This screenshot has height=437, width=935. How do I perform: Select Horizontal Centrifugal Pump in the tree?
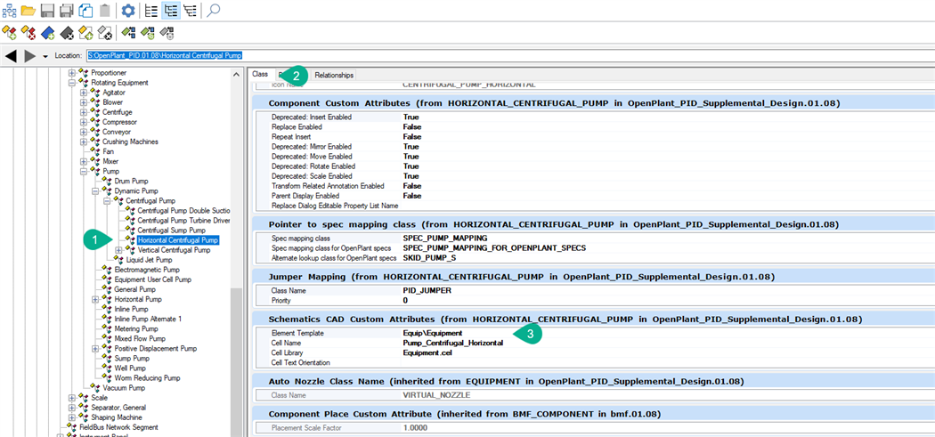click(178, 240)
